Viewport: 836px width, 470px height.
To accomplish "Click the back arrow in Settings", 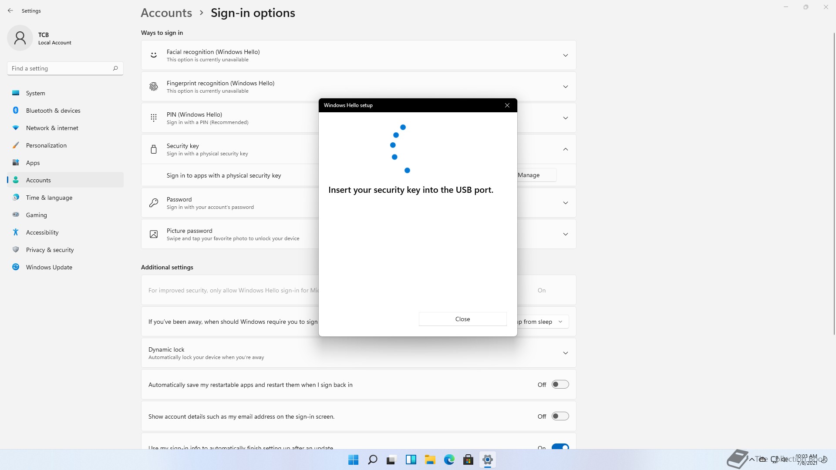I will click(10, 10).
